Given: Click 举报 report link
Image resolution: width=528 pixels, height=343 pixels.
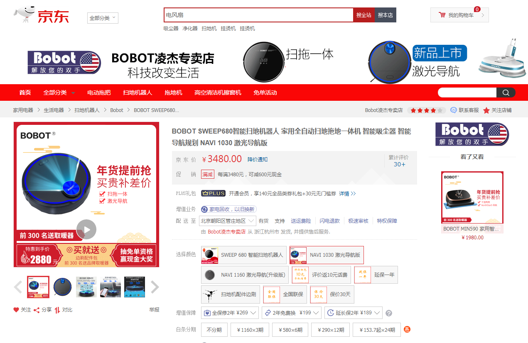Looking at the screenshot, I should tap(154, 310).
